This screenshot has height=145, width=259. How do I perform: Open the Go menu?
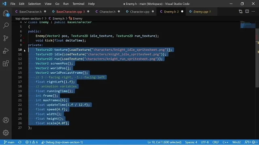(57, 4)
